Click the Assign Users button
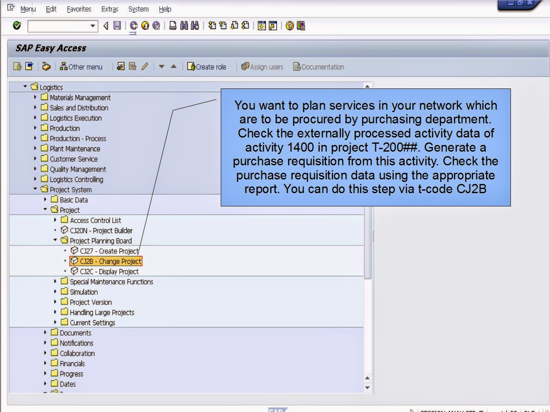 pyautogui.click(x=262, y=66)
